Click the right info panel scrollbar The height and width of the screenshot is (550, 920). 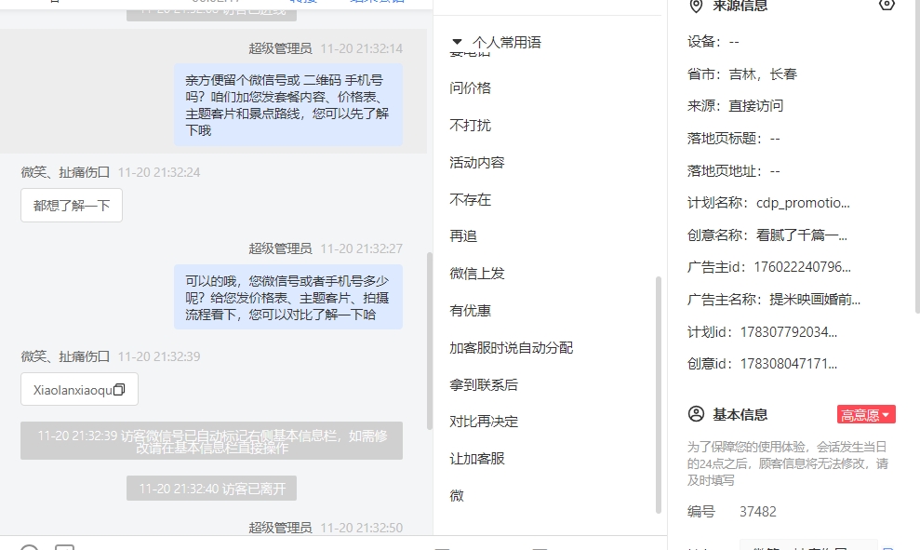pos(917,155)
